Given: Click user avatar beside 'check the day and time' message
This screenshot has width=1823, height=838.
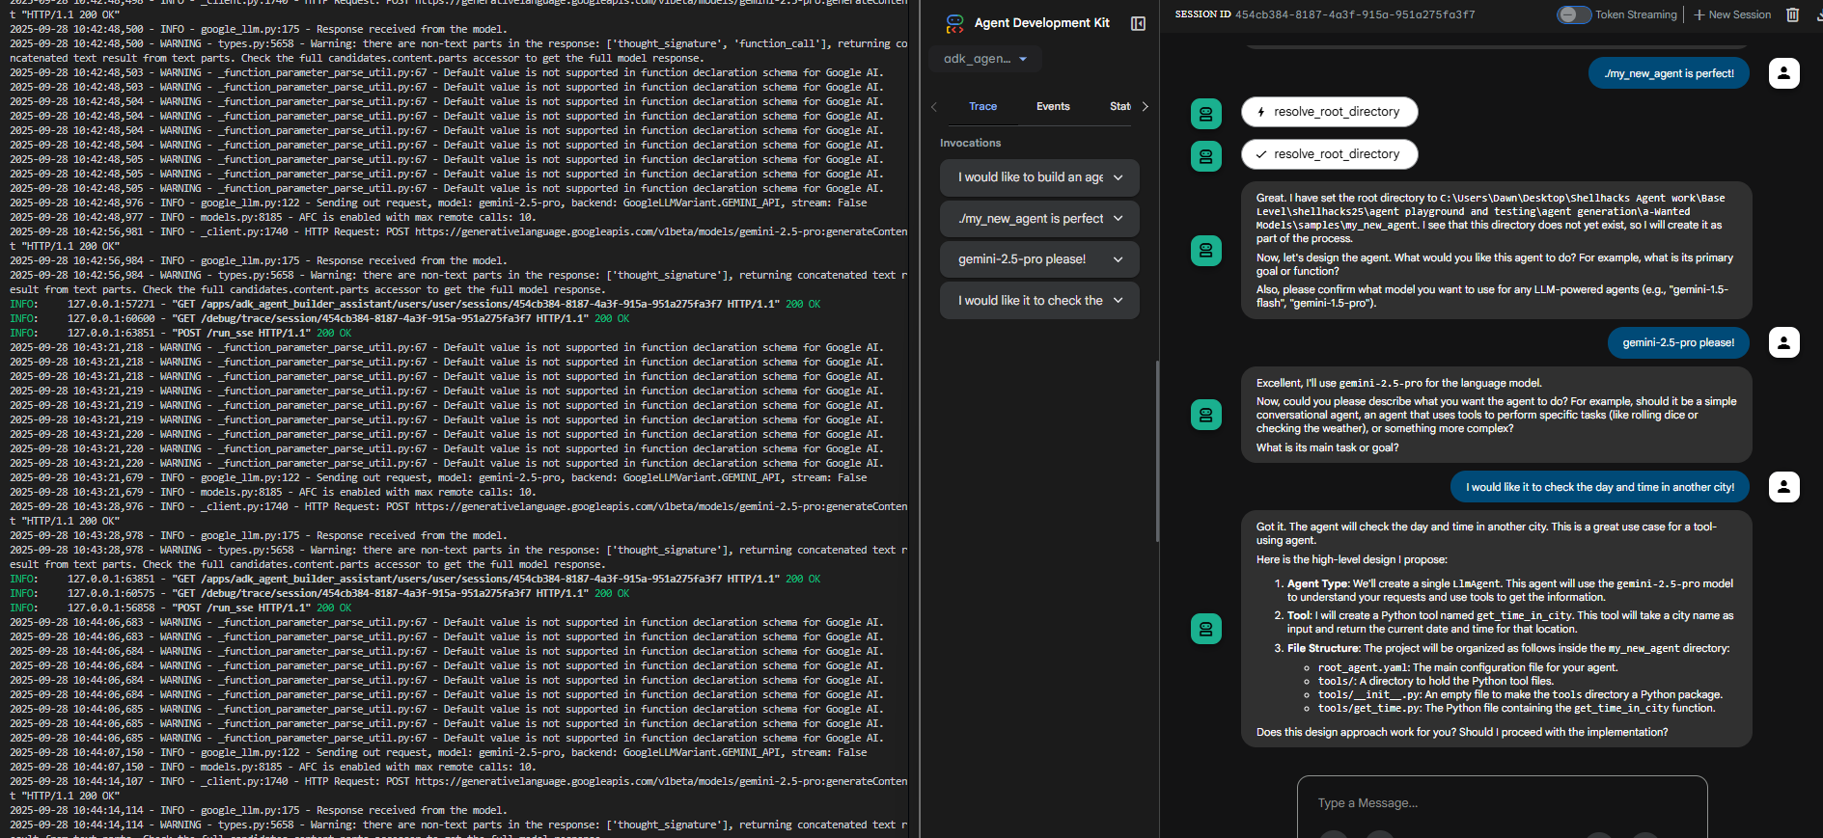Looking at the screenshot, I should [1783, 487].
